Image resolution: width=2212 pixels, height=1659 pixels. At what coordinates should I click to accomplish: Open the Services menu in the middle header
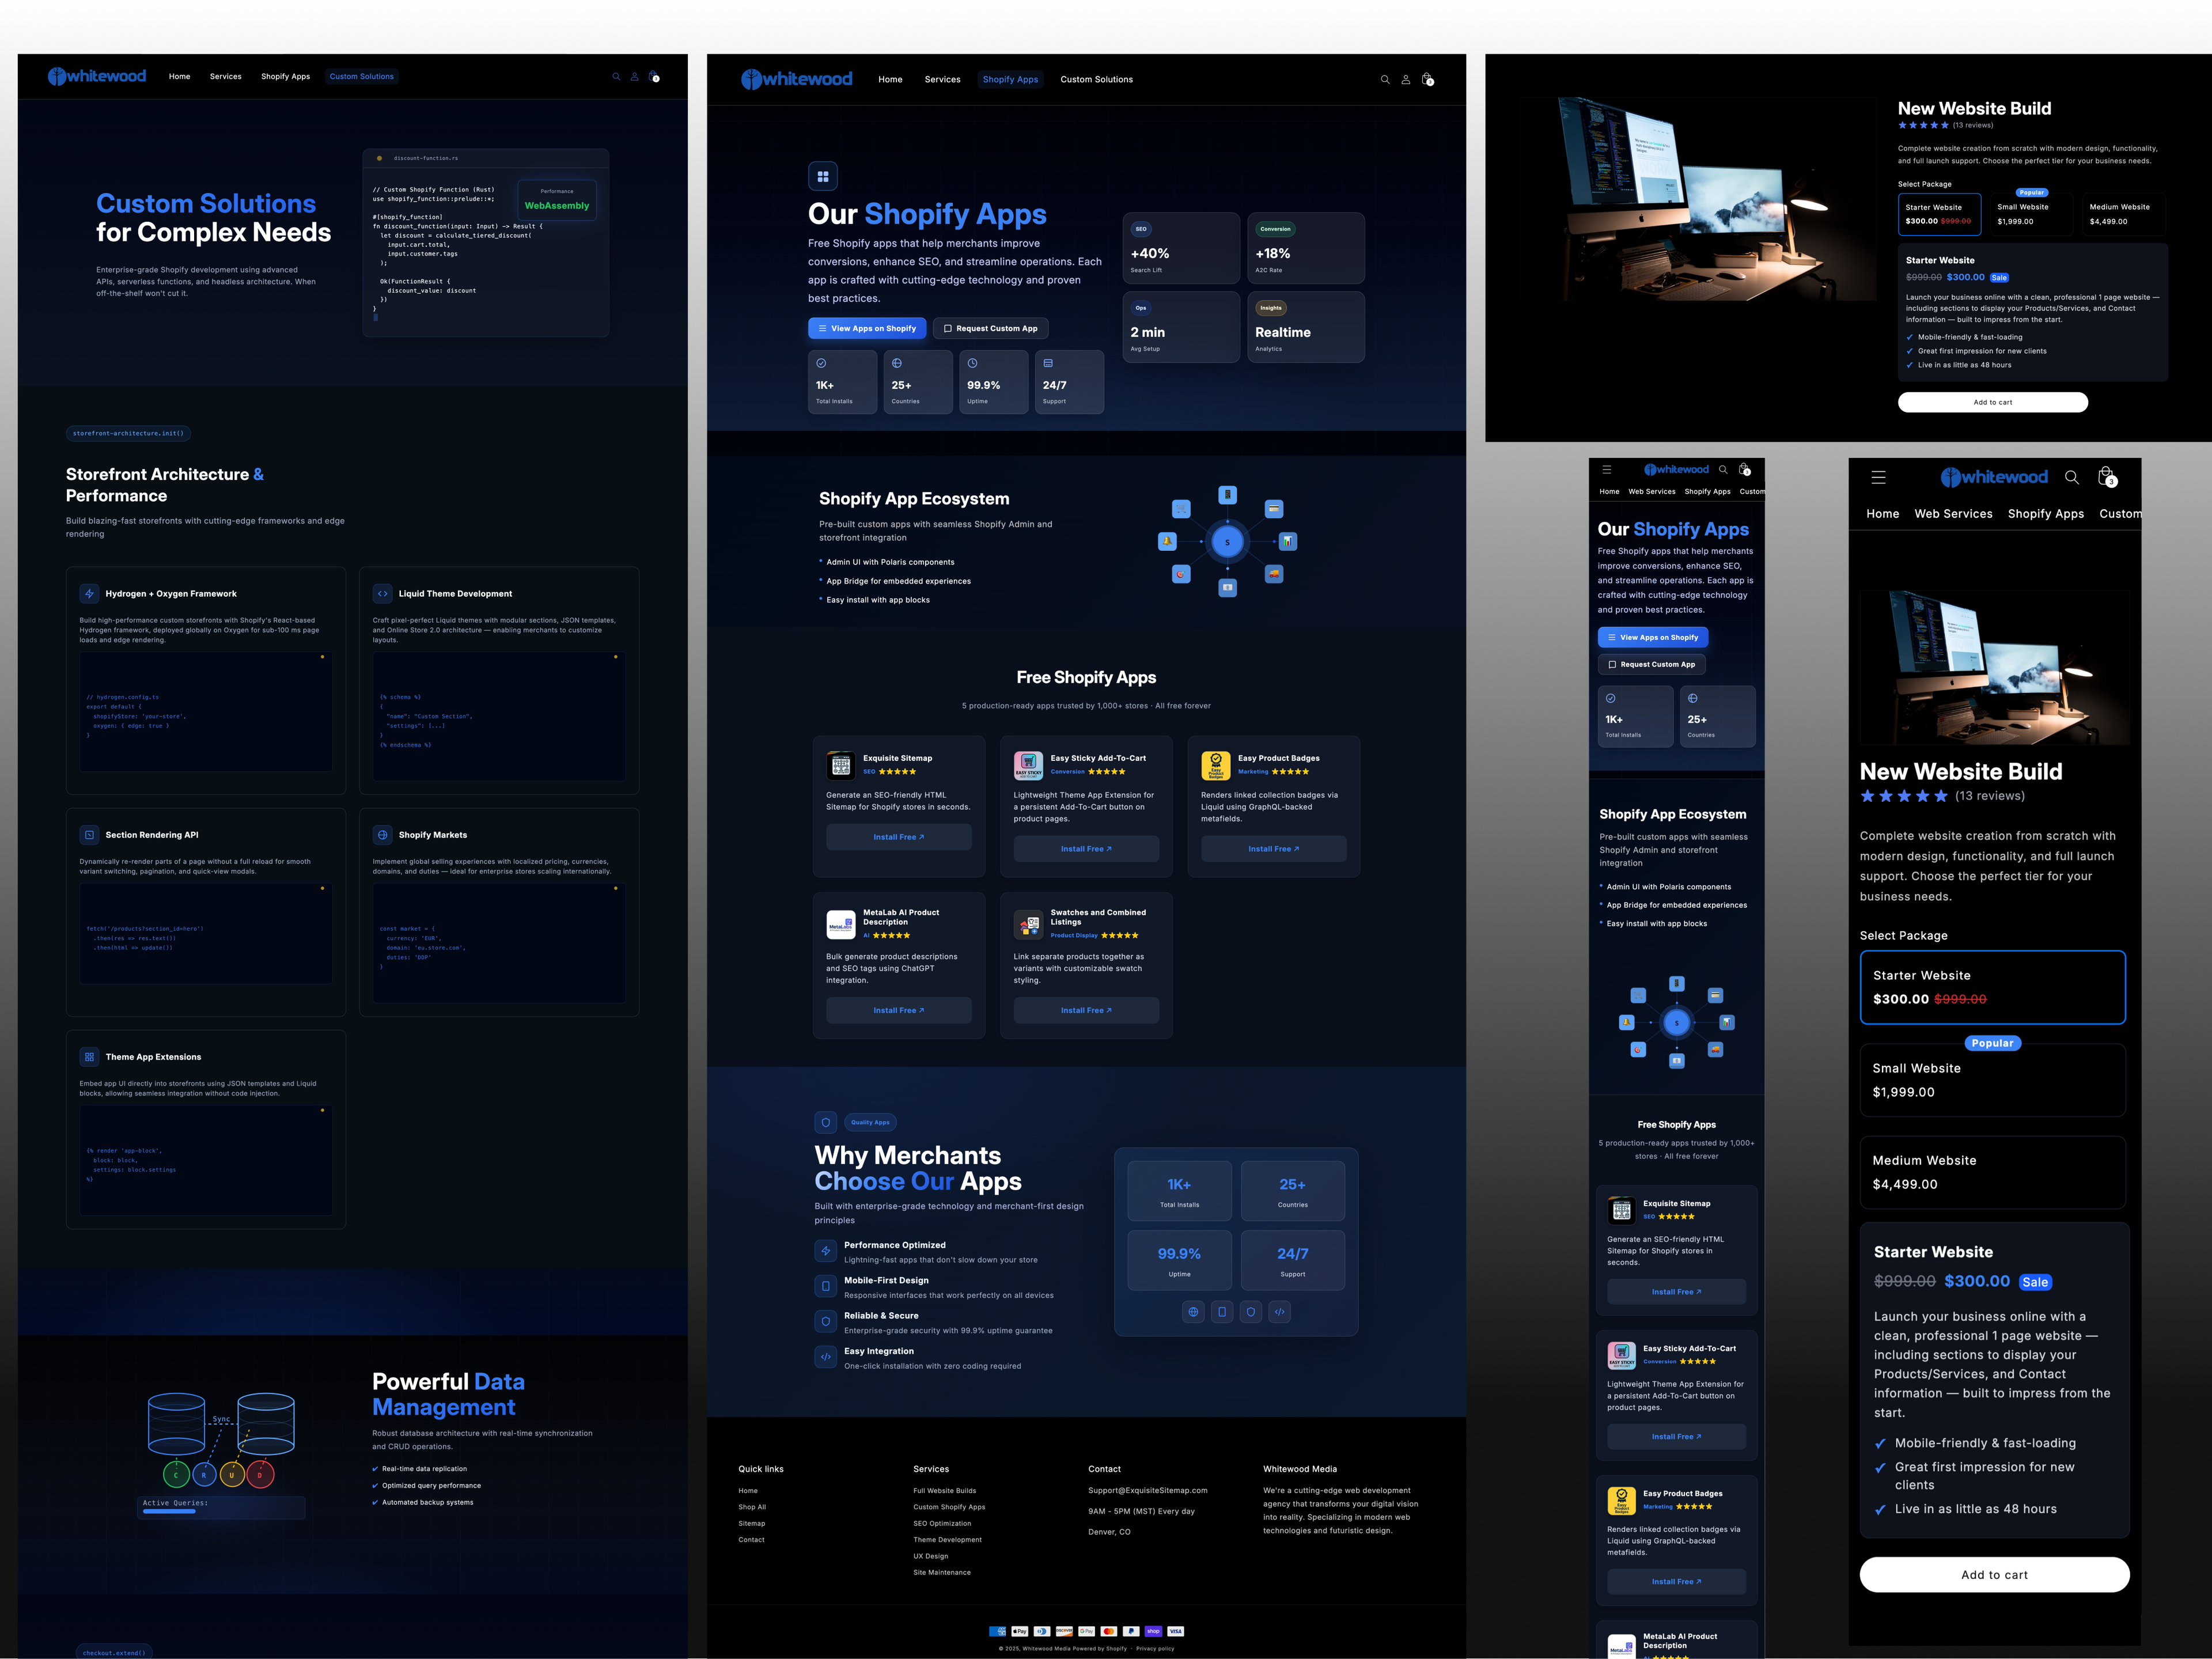coord(942,80)
